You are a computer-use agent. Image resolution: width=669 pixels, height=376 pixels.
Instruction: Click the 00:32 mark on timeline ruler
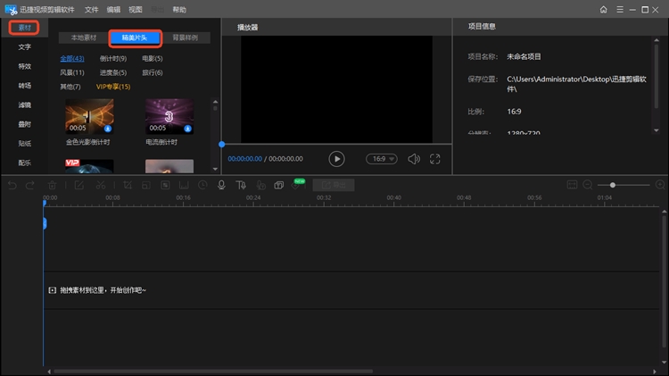tap(324, 198)
